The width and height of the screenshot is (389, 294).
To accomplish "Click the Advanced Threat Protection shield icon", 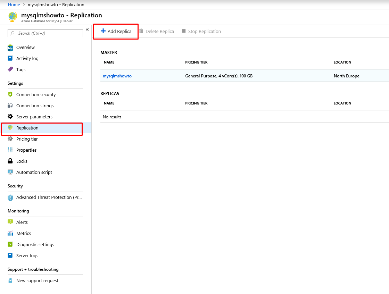I will pyautogui.click(x=10, y=198).
